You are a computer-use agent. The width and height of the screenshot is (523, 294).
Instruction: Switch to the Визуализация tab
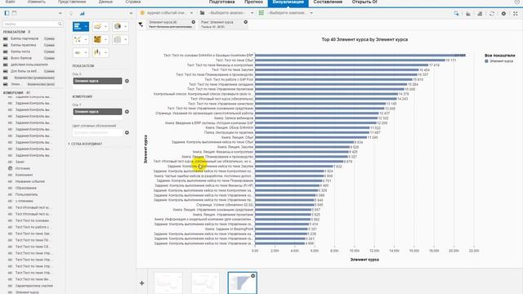(x=288, y=2)
